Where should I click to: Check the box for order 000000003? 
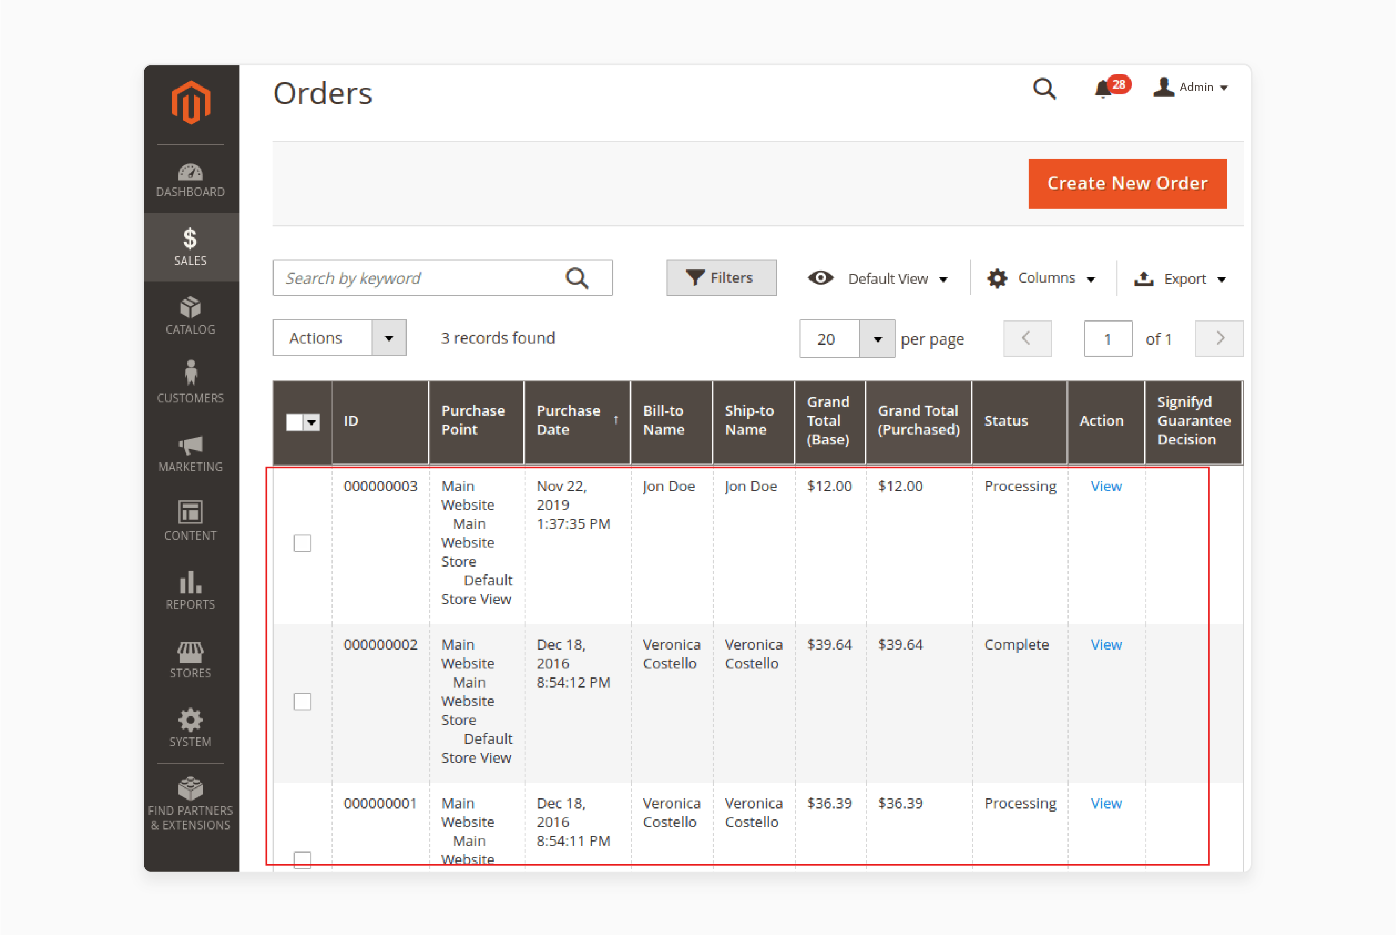pyautogui.click(x=303, y=543)
